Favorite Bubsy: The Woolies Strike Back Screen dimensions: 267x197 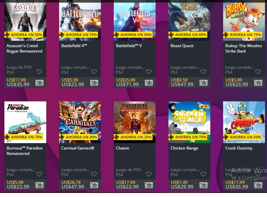coord(258,72)
